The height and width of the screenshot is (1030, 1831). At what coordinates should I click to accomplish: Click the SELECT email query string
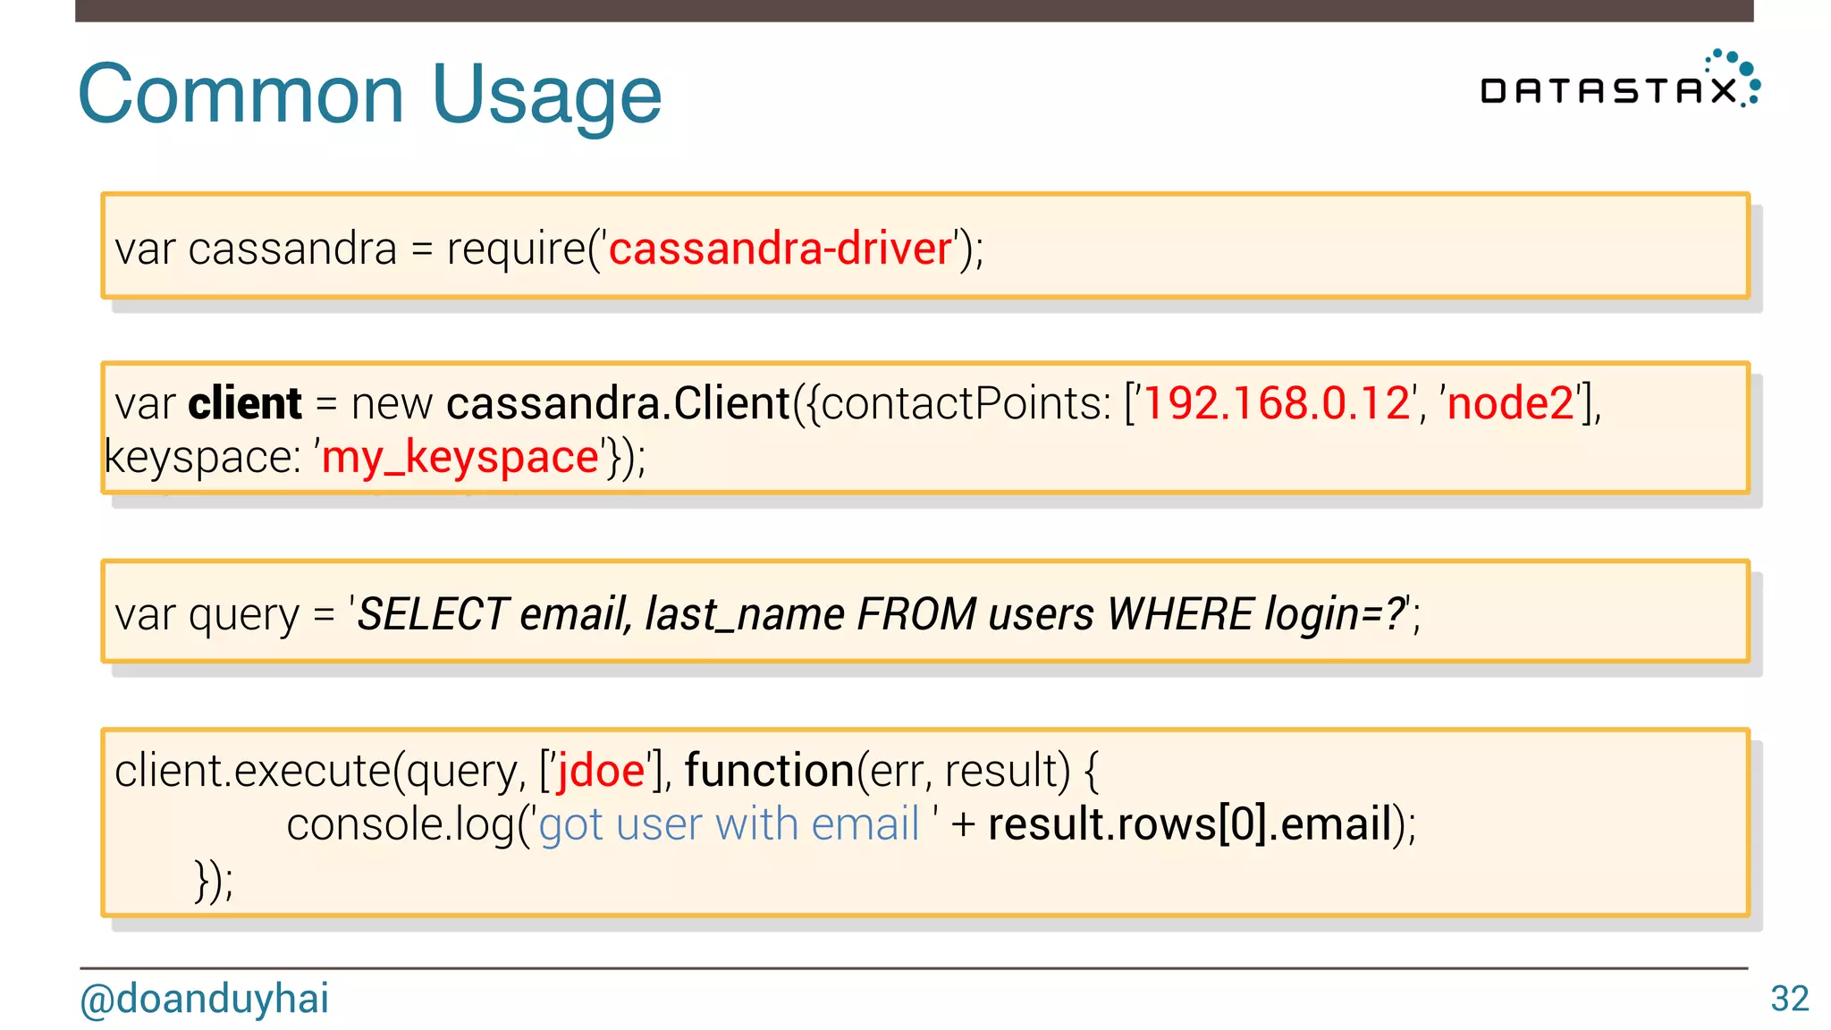[881, 614]
